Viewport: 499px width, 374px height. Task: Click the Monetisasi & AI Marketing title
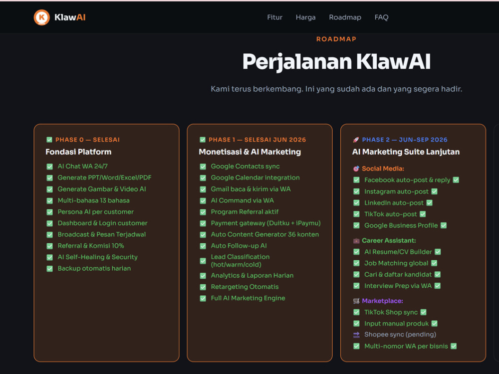pyautogui.click(x=250, y=152)
